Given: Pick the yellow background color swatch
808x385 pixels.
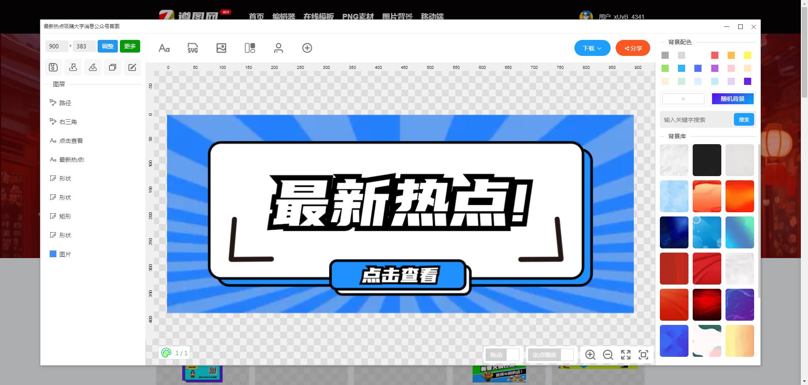Looking at the screenshot, I should (x=747, y=55).
